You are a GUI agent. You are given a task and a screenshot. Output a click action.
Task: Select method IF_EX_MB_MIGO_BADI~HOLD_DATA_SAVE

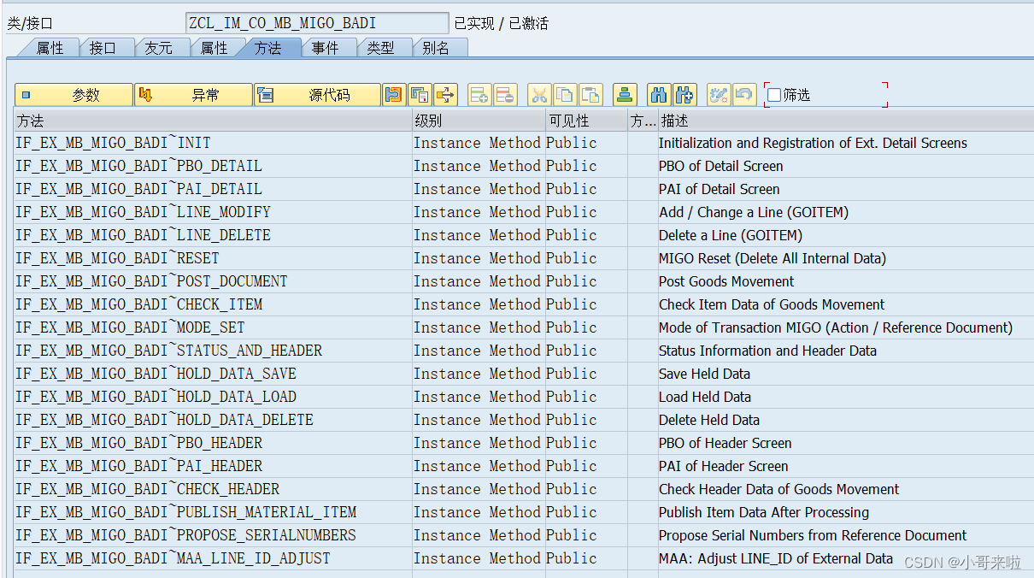click(x=156, y=374)
